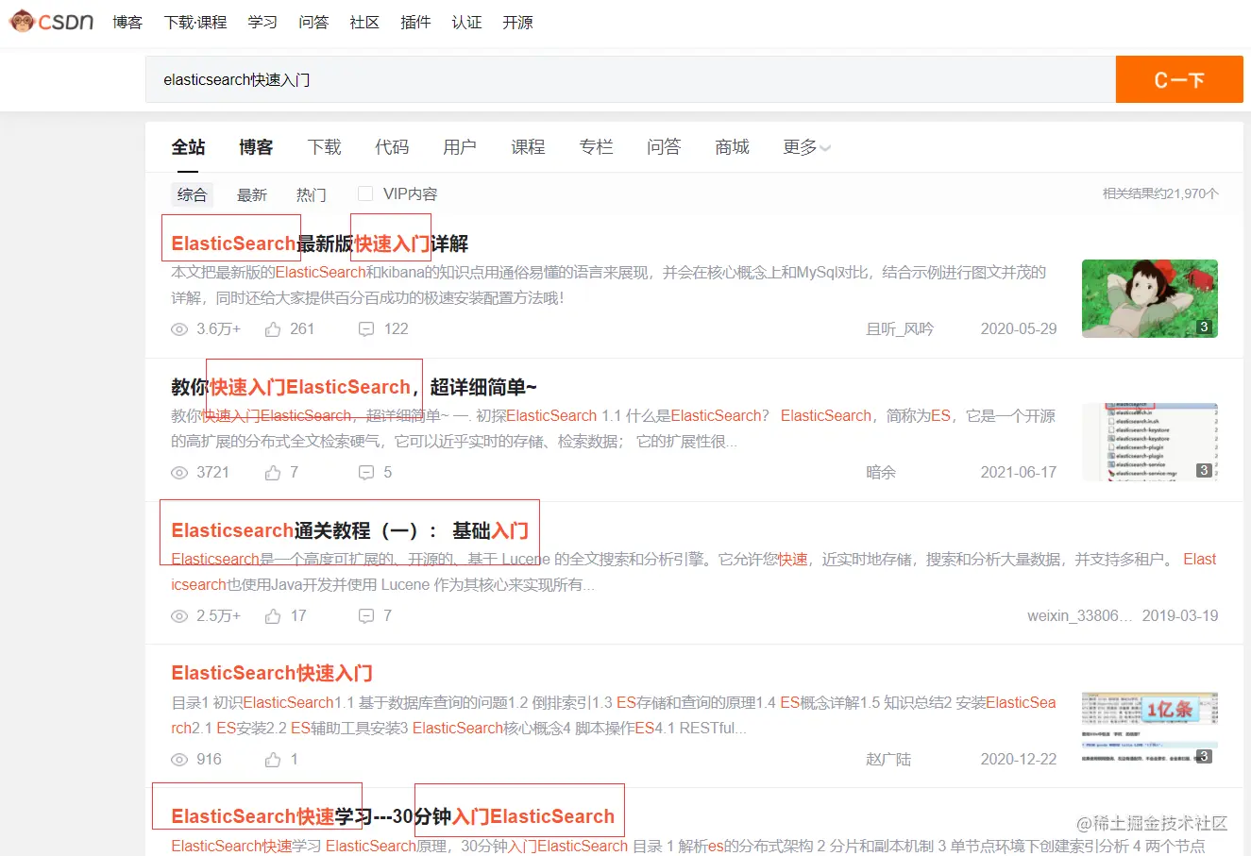This screenshot has width=1251, height=856.
Task: Click the date 2021-06-17
Action: click(x=1019, y=473)
